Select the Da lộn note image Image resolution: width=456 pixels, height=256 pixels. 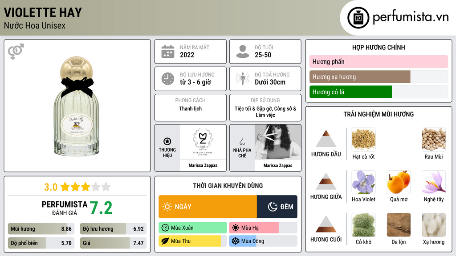(x=399, y=224)
